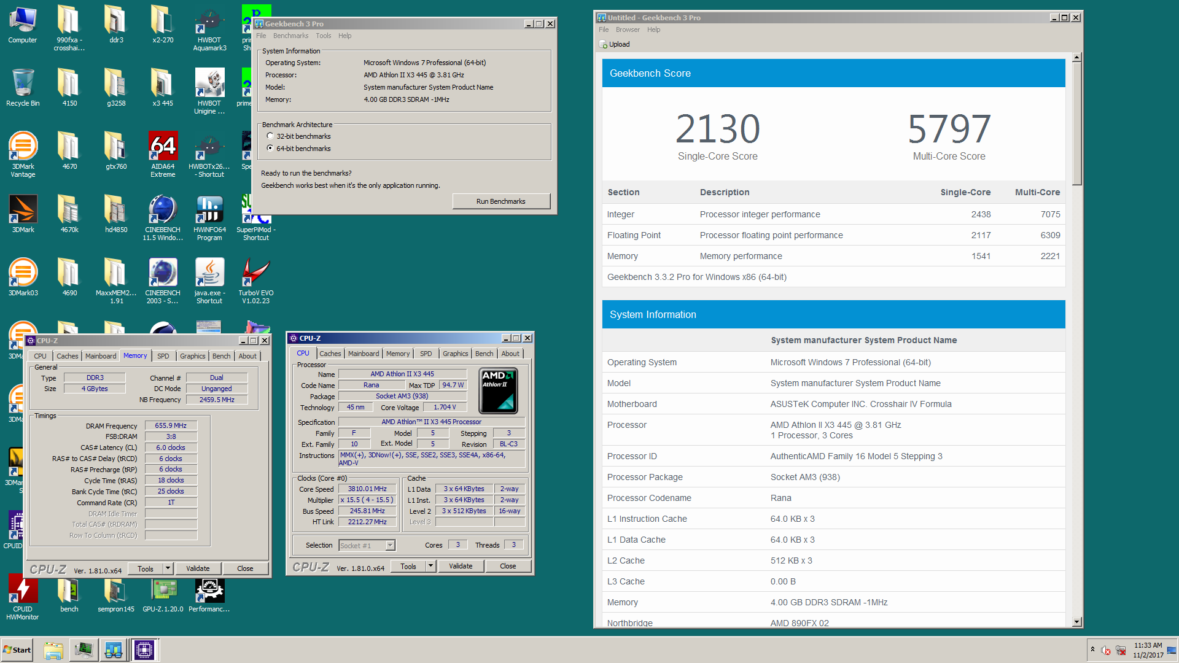Open the ddr3 folder

pyautogui.click(x=116, y=25)
